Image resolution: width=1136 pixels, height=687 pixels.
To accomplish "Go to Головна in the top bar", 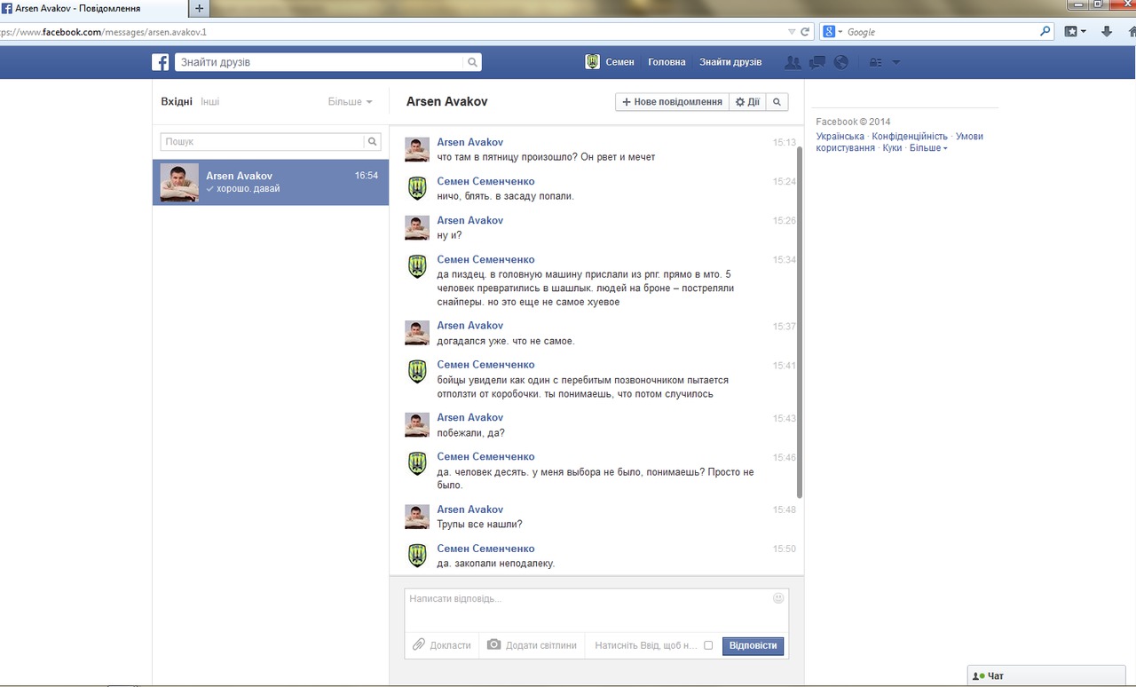I will coord(667,62).
